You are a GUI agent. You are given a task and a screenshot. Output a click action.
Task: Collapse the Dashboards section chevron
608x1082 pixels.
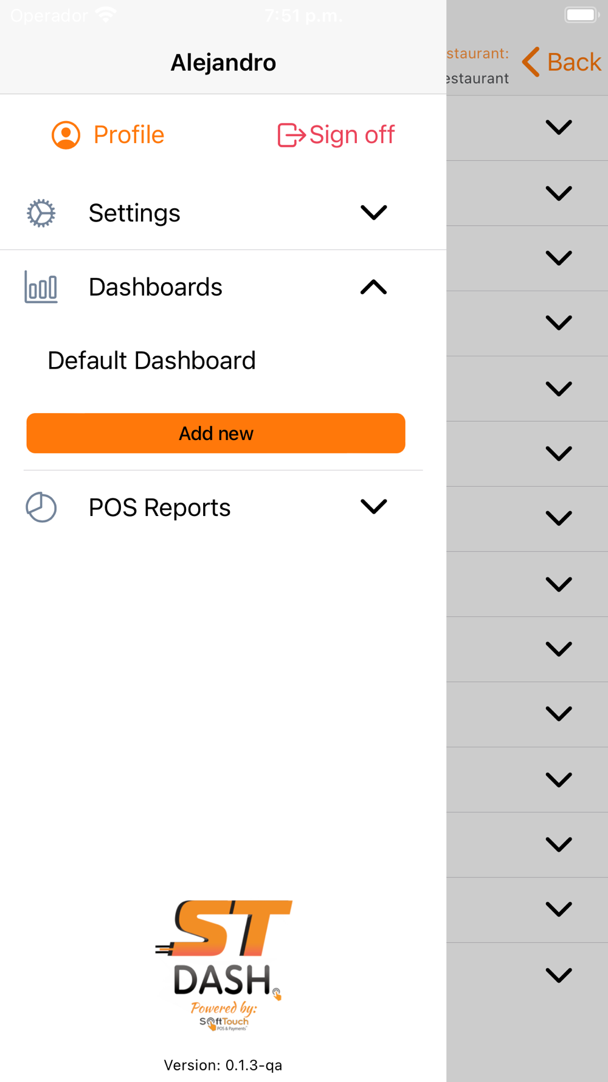[373, 287]
